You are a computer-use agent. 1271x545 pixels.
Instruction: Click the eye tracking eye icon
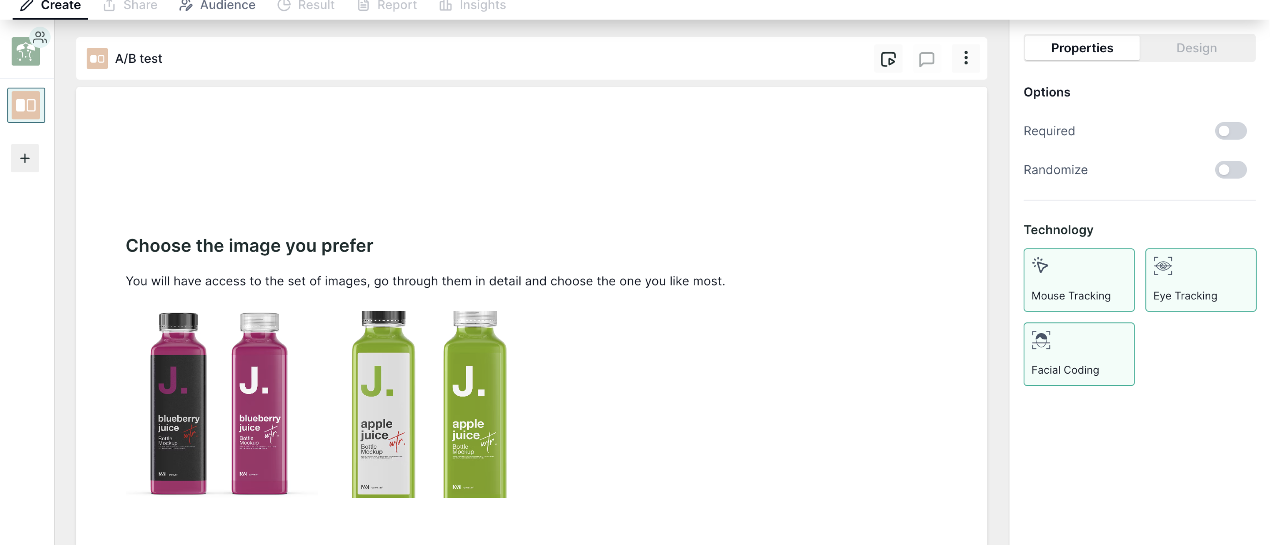click(x=1162, y=266)
